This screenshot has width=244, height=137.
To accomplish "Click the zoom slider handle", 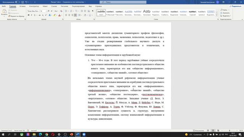I will point(230,131).
